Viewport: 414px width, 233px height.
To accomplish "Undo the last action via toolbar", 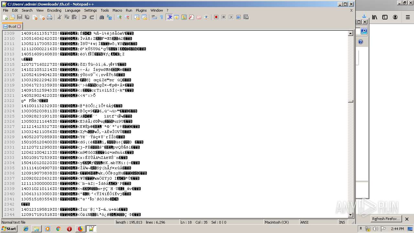I will click(x=84, y=17).
